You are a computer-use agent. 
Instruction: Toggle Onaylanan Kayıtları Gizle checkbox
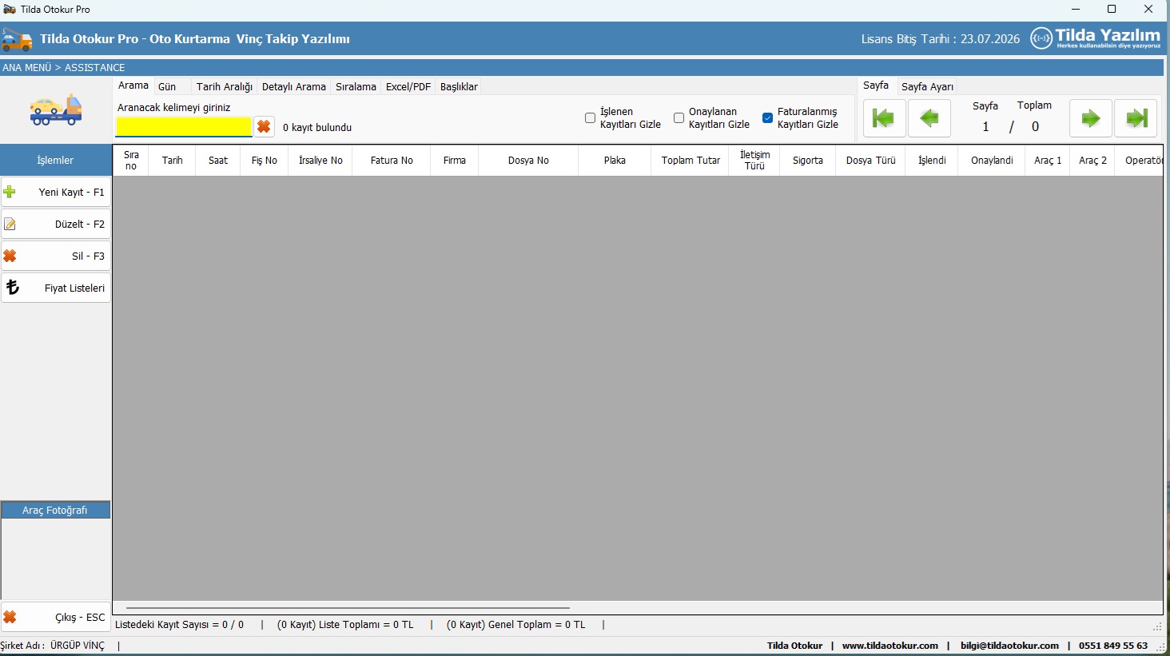pyautogui.click(x=679, y=118)
